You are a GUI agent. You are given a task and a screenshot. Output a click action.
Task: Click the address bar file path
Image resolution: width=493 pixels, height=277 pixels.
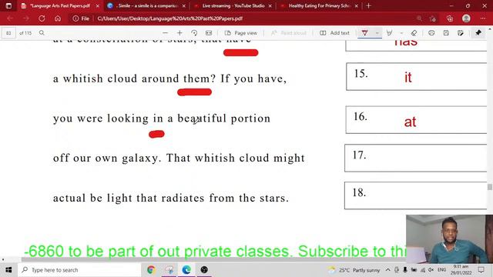169,18
